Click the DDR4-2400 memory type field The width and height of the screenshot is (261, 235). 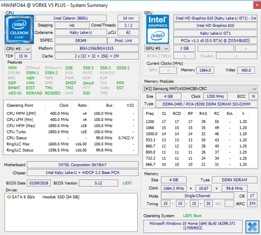(206, 104)
